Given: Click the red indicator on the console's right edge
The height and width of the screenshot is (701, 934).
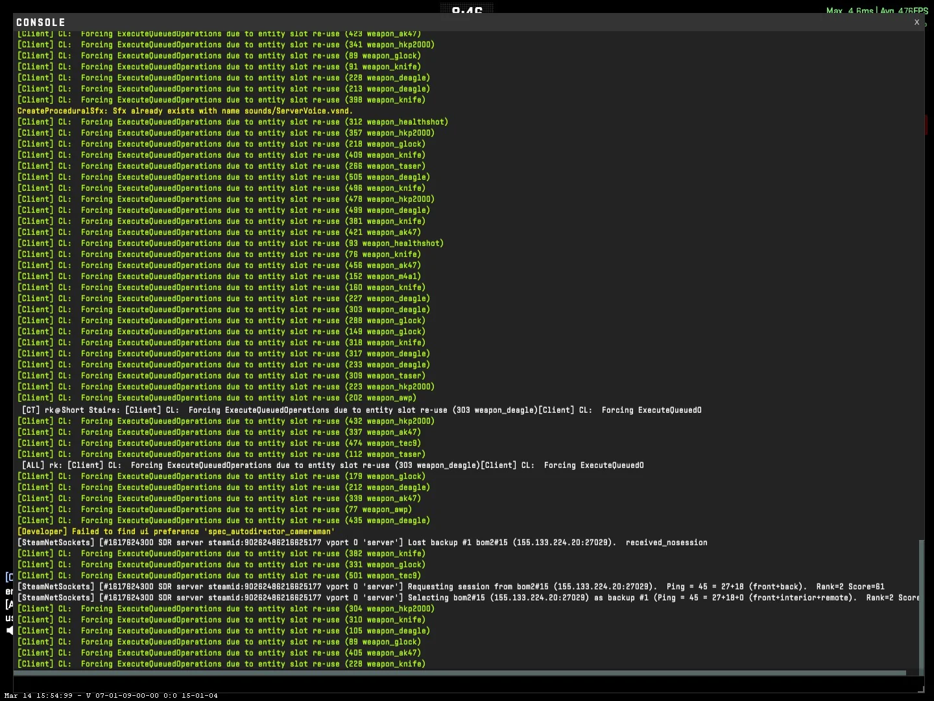Looking at the screenshot, I should click(x=926, y=125).
